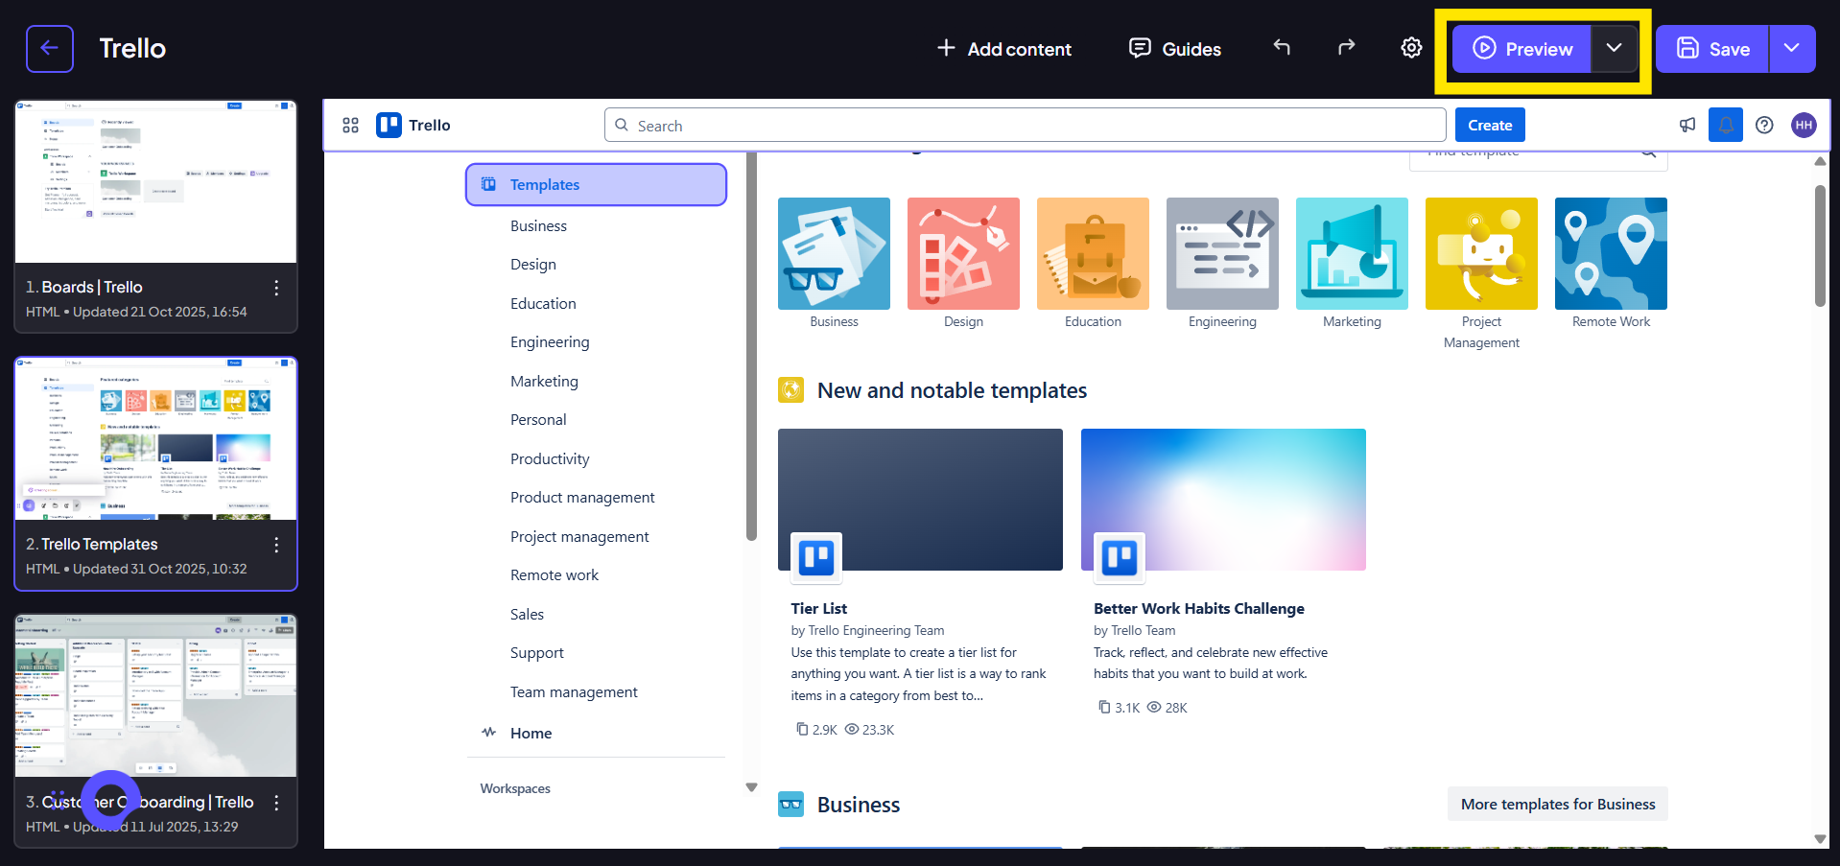Image resolution: width=1840 pixels, height=866 pixels.
Task: Select Project management category in sidebar
Action: (x=579, y=537)
